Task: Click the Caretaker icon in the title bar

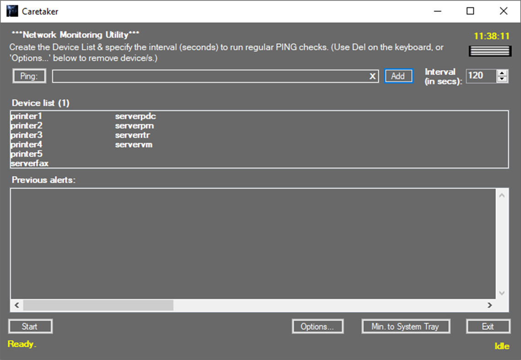Action: point(11,11)
